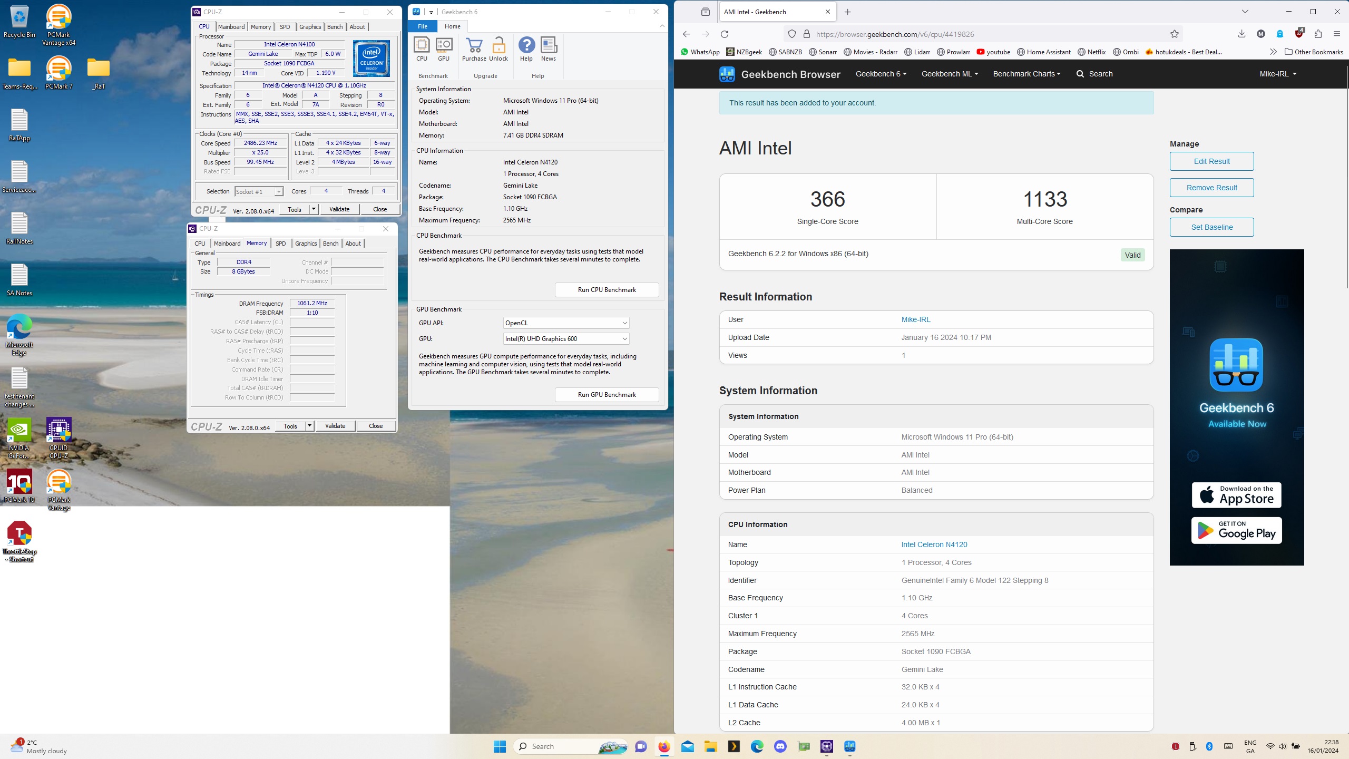Open Firefox extensions puzzle icon
The image size is (1349, 759).
[1318, 34]
